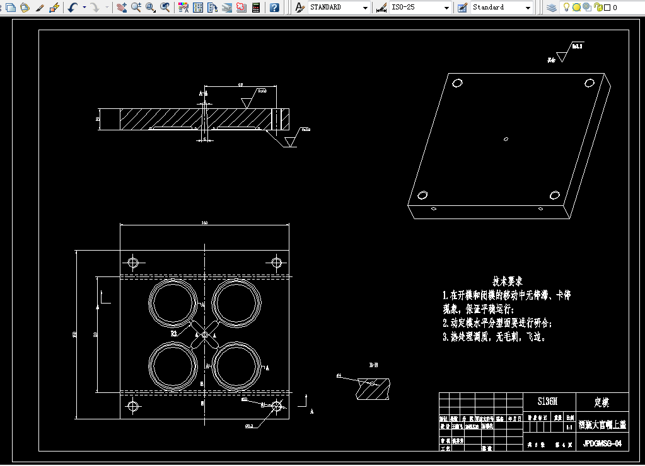Click the greyed Redo arrow
The height and width of the screenshot is (466, 645).
click(x=95, y=8)
